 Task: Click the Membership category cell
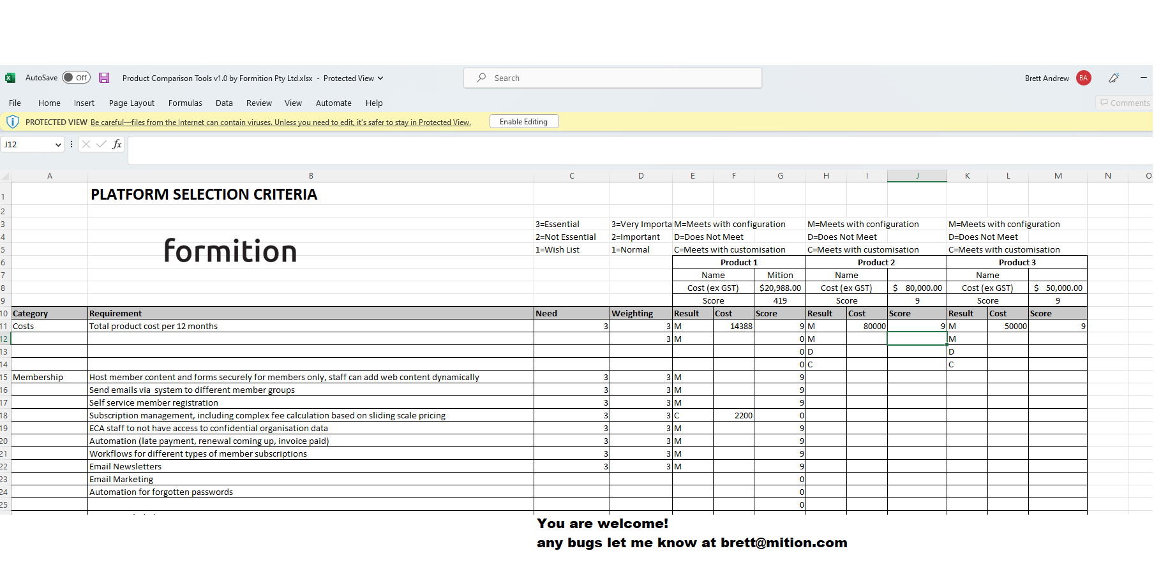pos(49,377)
